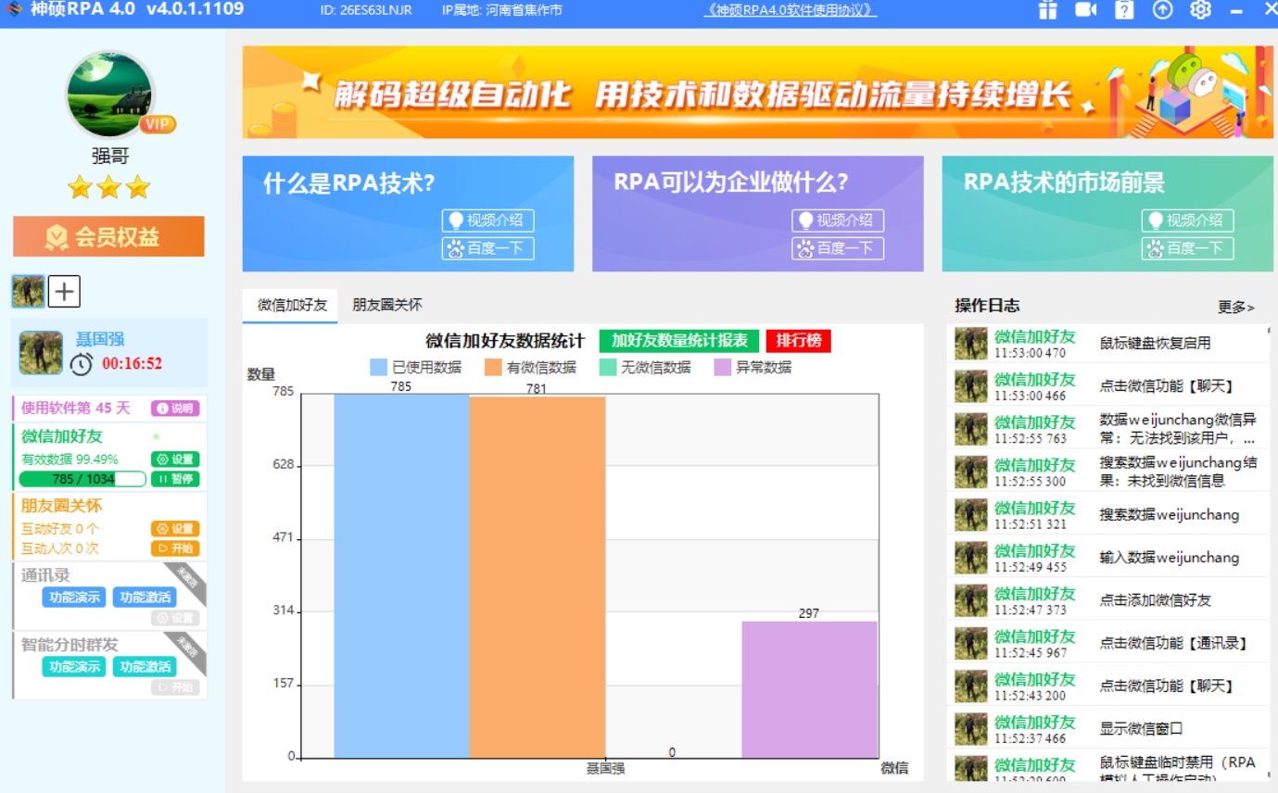Click the video camera icon in title bar

point(1085,10)
